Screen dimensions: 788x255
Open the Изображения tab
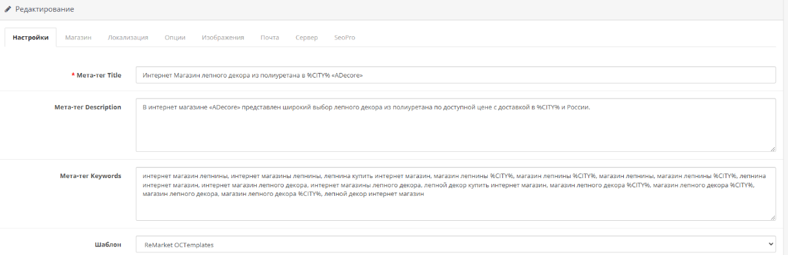pyautogui.click(x=223, y=37)
